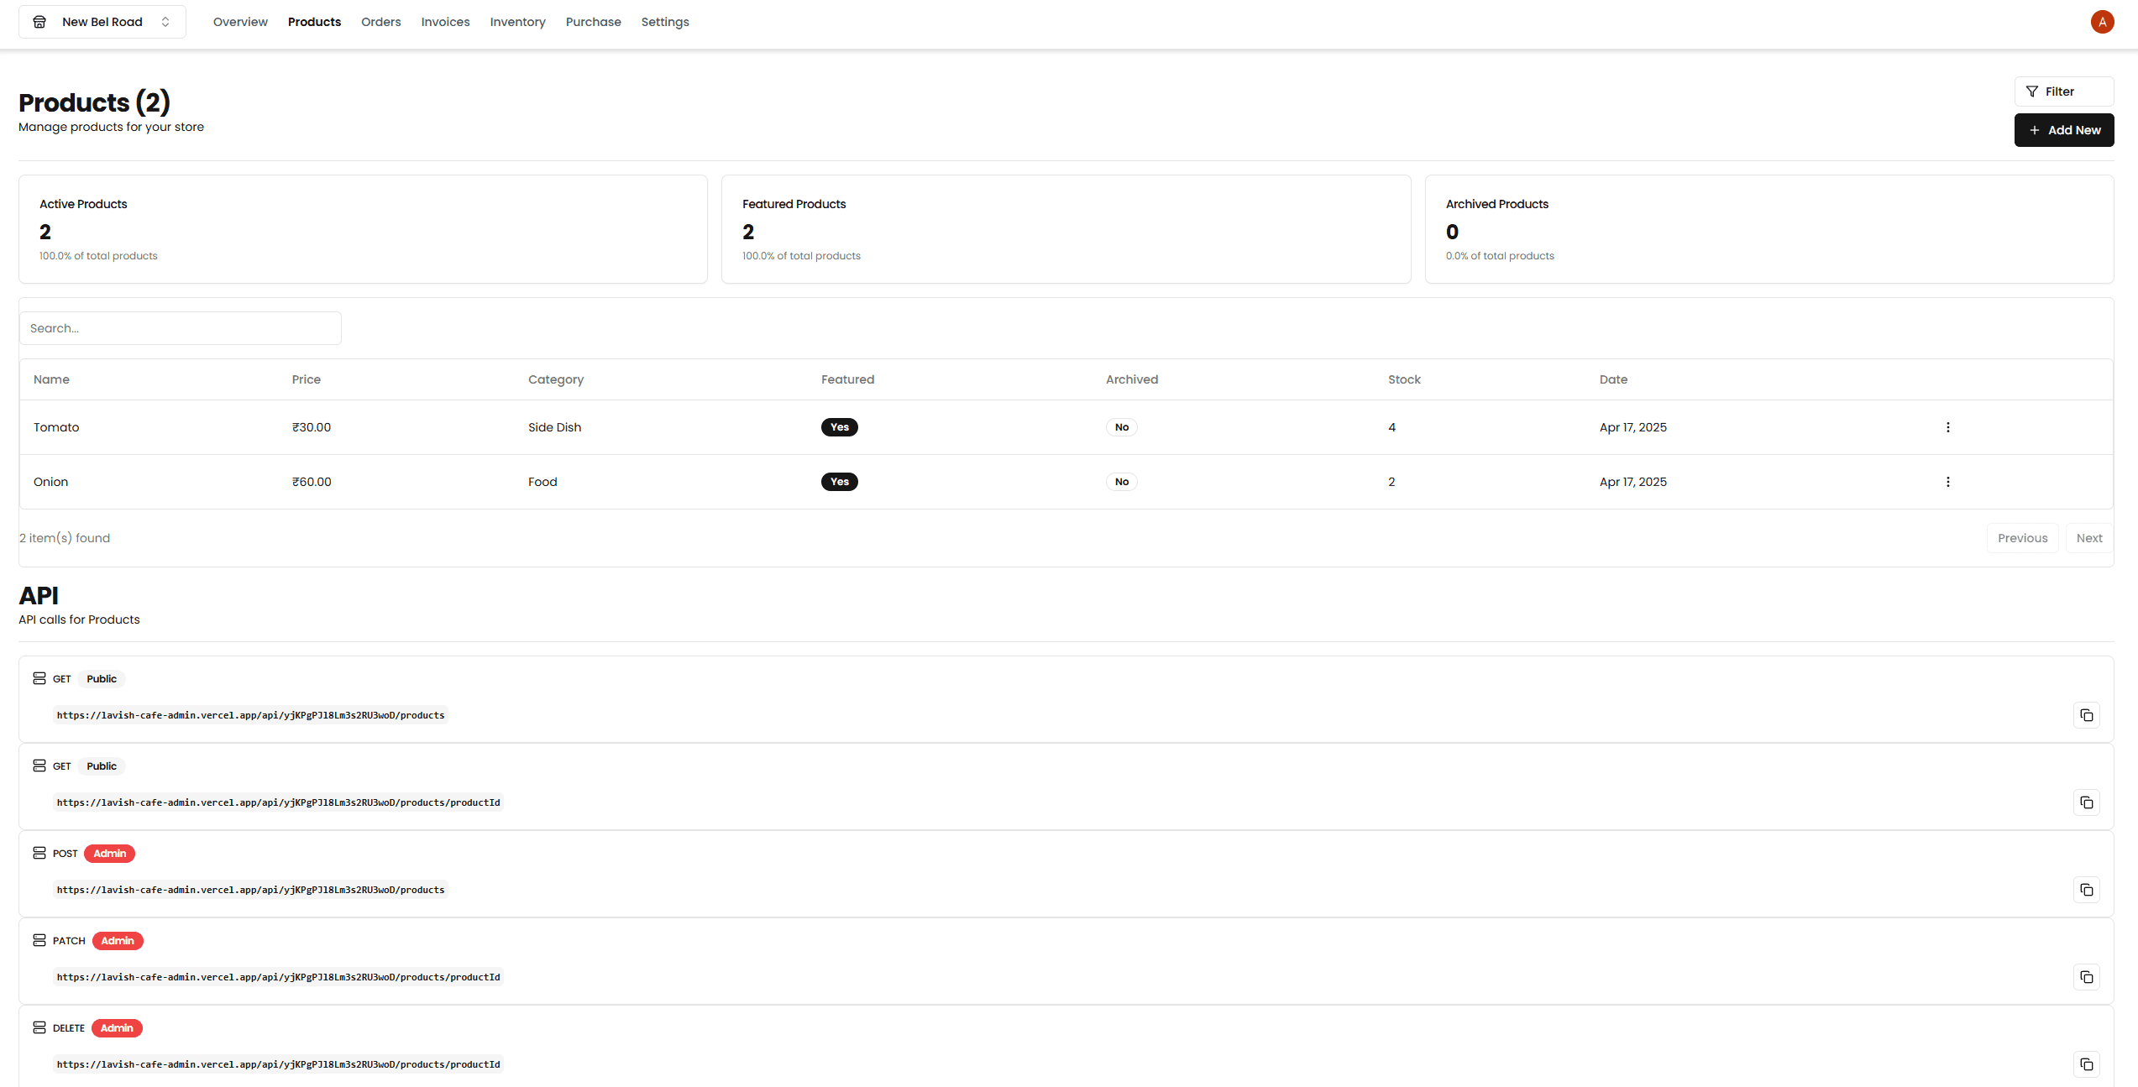Click the server icon beside PATCH
Screen dimensions: 2138x1087
tap(39, 940)
